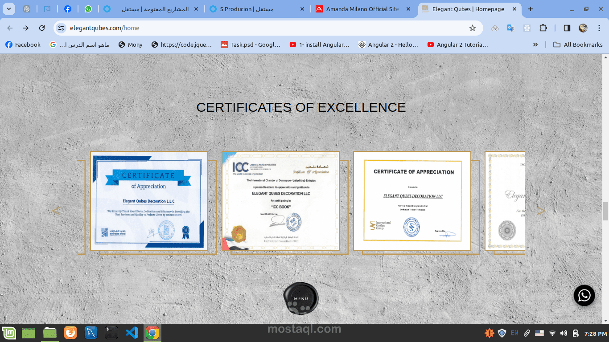Reload the current page
Image resolution: width=609 pixels, height=342 pixels.
42,28
